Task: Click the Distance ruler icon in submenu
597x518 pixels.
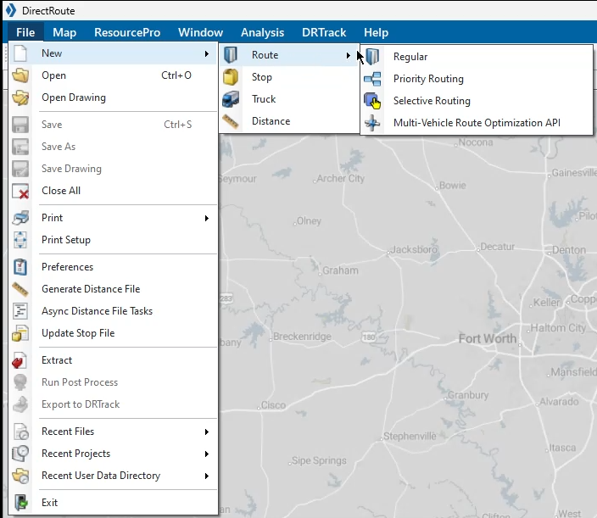Action: point(231,121)
